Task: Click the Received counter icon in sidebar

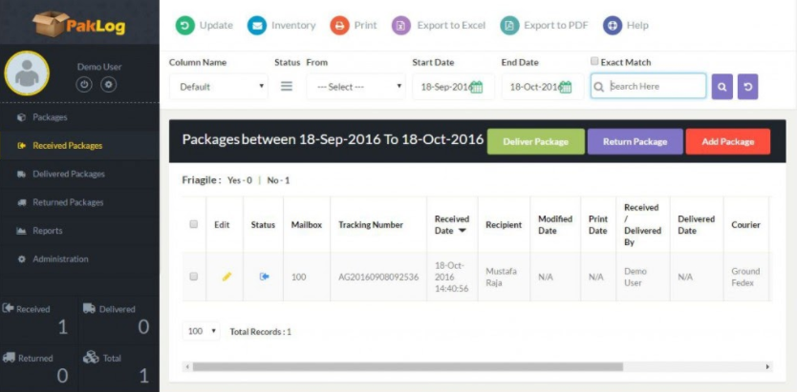Action: tap(9, 308)
